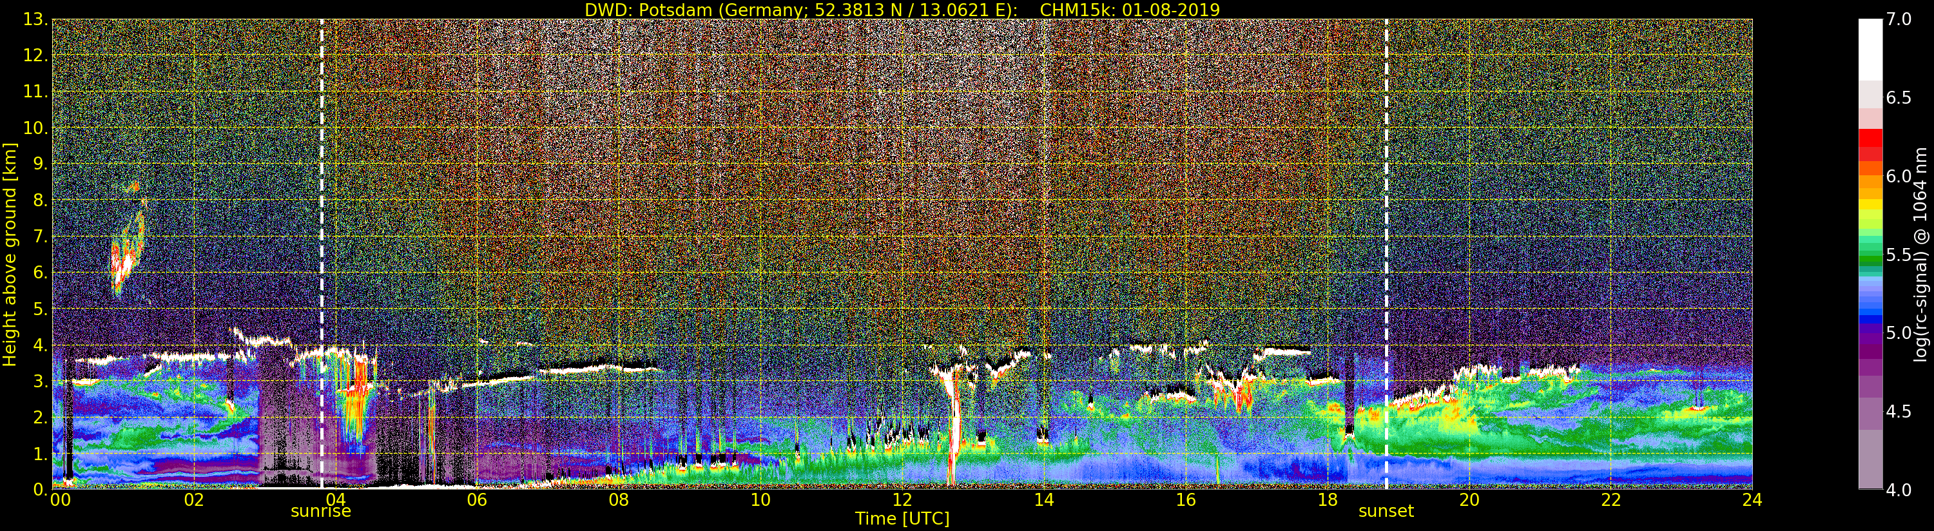Screen dimensions: 1934x531
Task: Click the white dashed sunset marker line
Action: (1386, 254)
